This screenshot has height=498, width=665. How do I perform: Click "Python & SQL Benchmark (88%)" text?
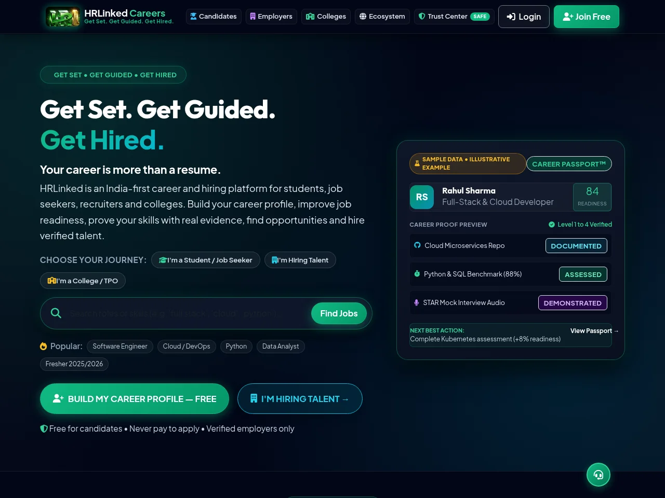(473, 274)
